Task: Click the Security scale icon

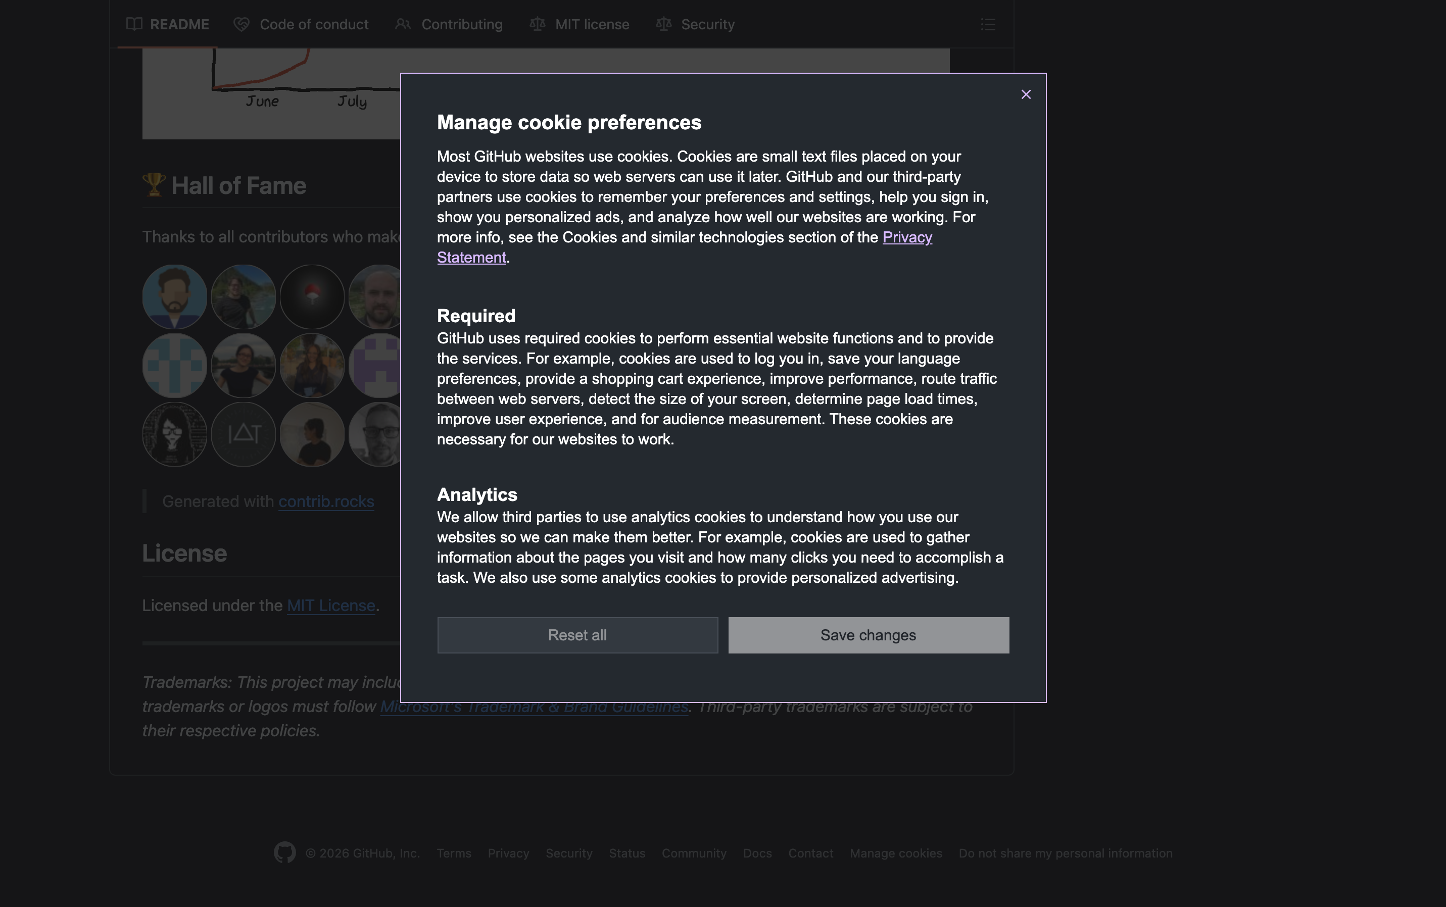Action: pyautogui.click(x=663, y=25)
